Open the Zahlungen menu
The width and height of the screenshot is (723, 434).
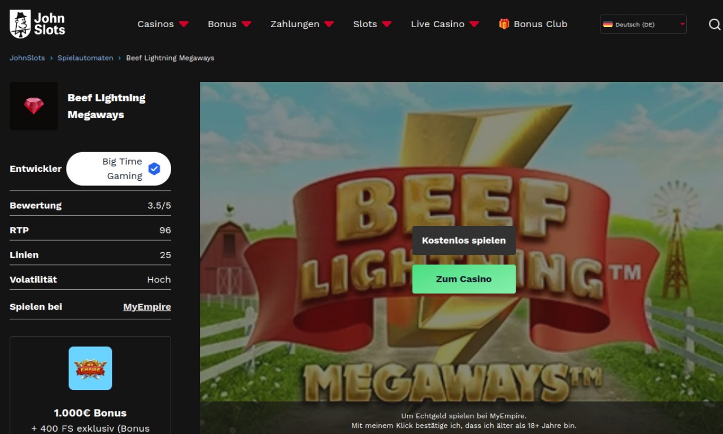(295, 24)
